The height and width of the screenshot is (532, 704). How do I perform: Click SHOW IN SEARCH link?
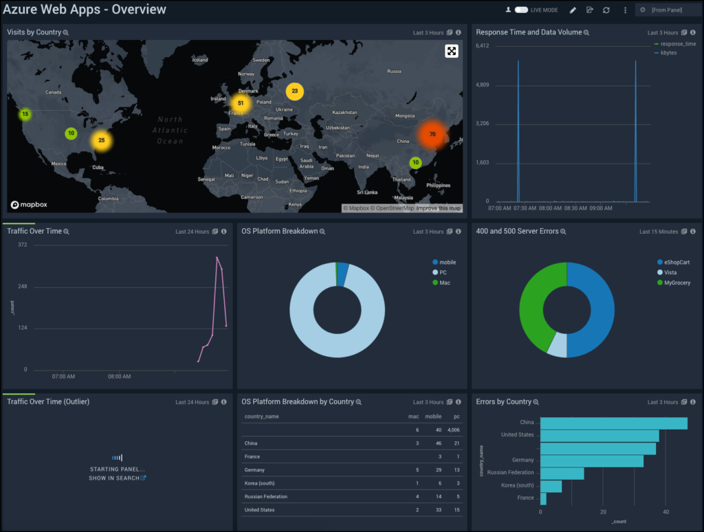(x=117, y=478)
